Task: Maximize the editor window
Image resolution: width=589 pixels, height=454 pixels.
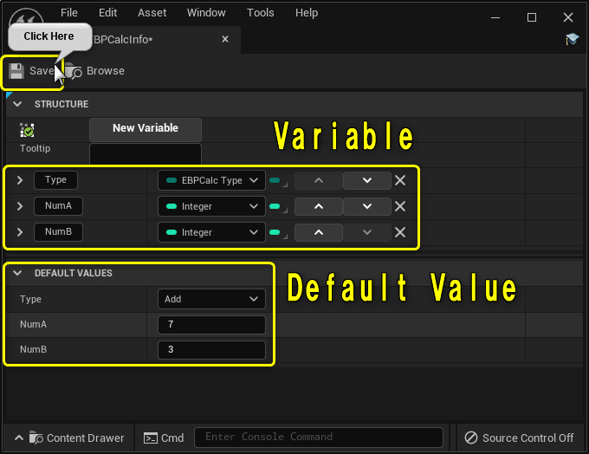Action: click(x=532, y=17)
